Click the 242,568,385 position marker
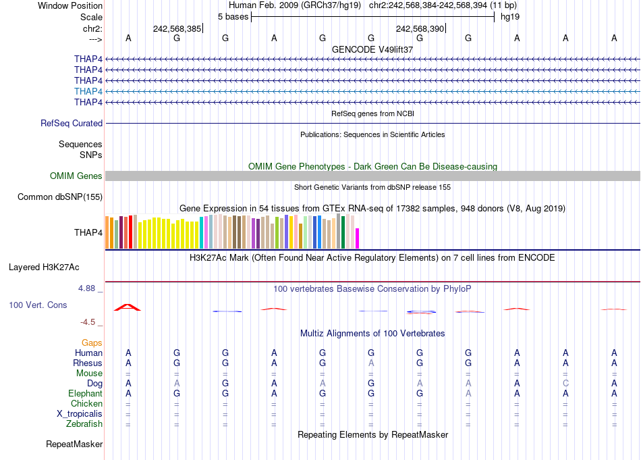The height and width of the screenshot is (460, 641). coord(177,28)
